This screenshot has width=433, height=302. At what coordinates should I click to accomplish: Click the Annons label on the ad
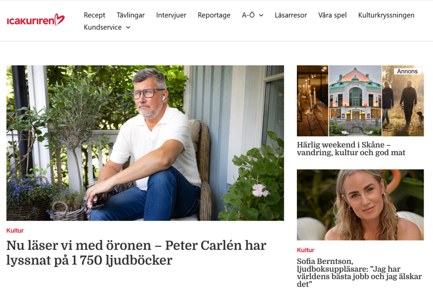(x=407, y=71)
